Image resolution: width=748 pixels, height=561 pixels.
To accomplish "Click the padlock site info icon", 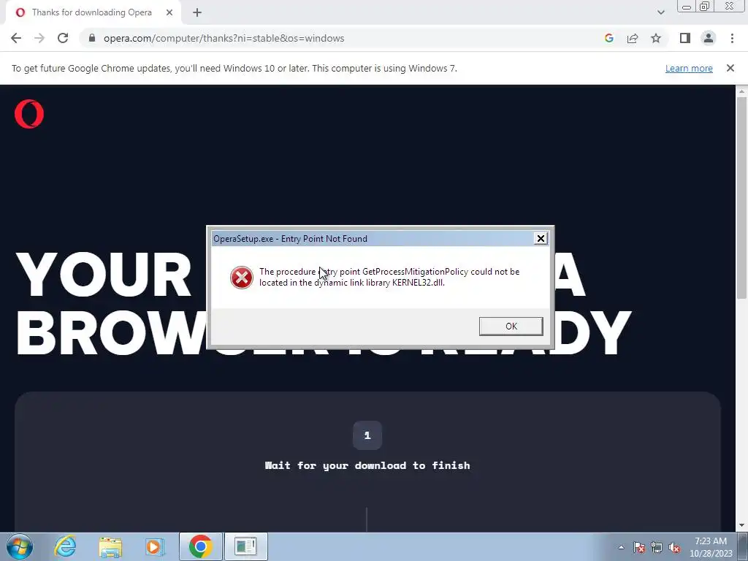I will (92, 38).
